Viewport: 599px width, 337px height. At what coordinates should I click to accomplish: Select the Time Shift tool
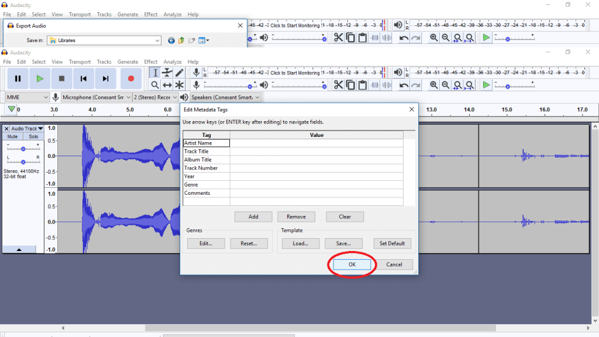tap(167, 85)
